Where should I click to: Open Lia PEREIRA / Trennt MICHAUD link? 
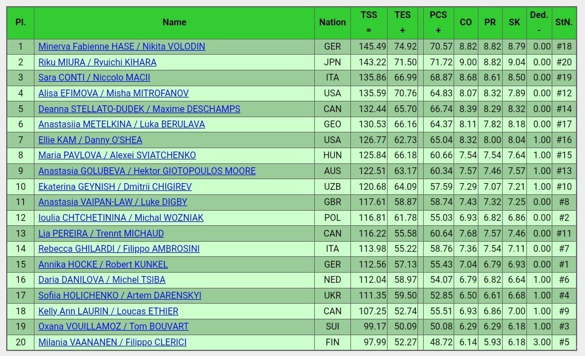click(x=101, y=234)
